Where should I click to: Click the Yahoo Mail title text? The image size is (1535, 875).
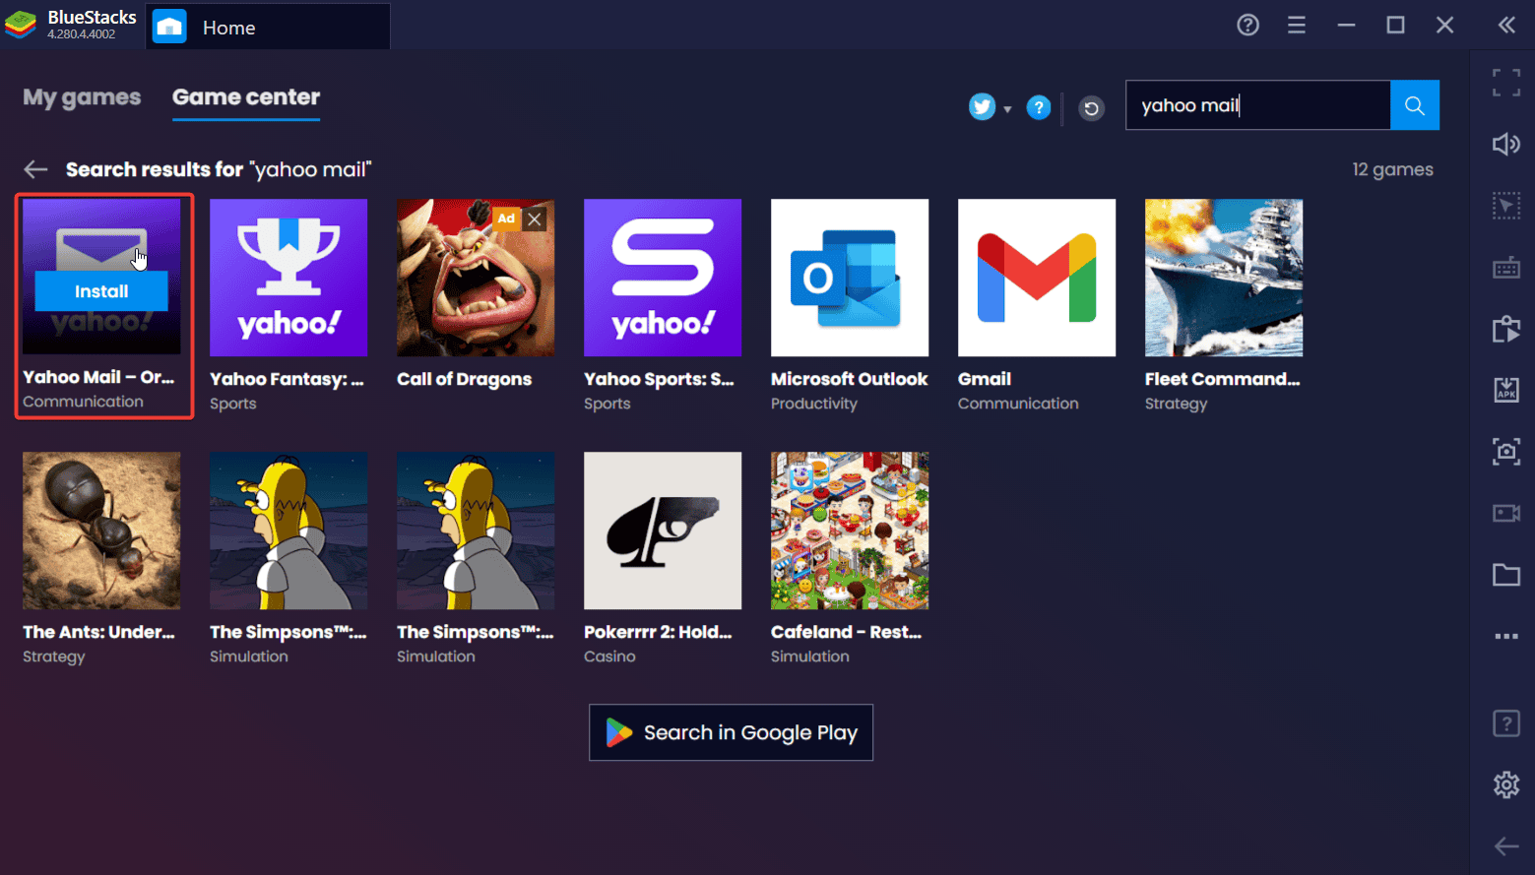[x=98, y=377]
